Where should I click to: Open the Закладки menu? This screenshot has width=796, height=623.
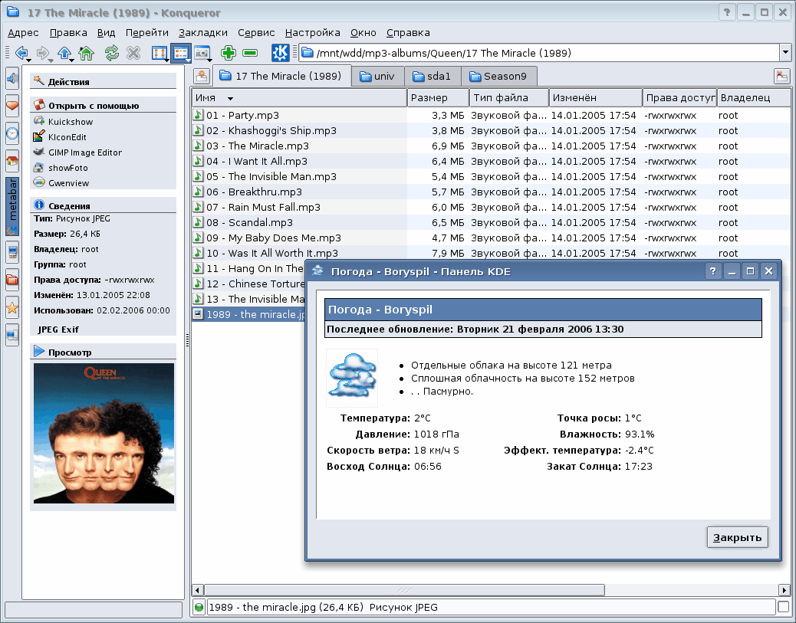[x=203, y=33]
